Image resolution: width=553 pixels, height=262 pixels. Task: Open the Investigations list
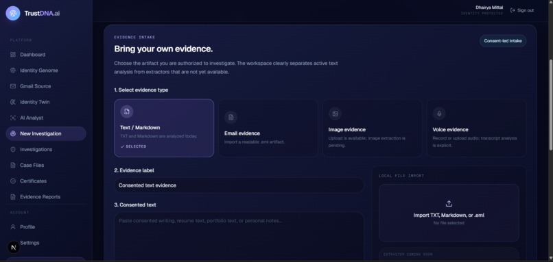click(46, 149)
